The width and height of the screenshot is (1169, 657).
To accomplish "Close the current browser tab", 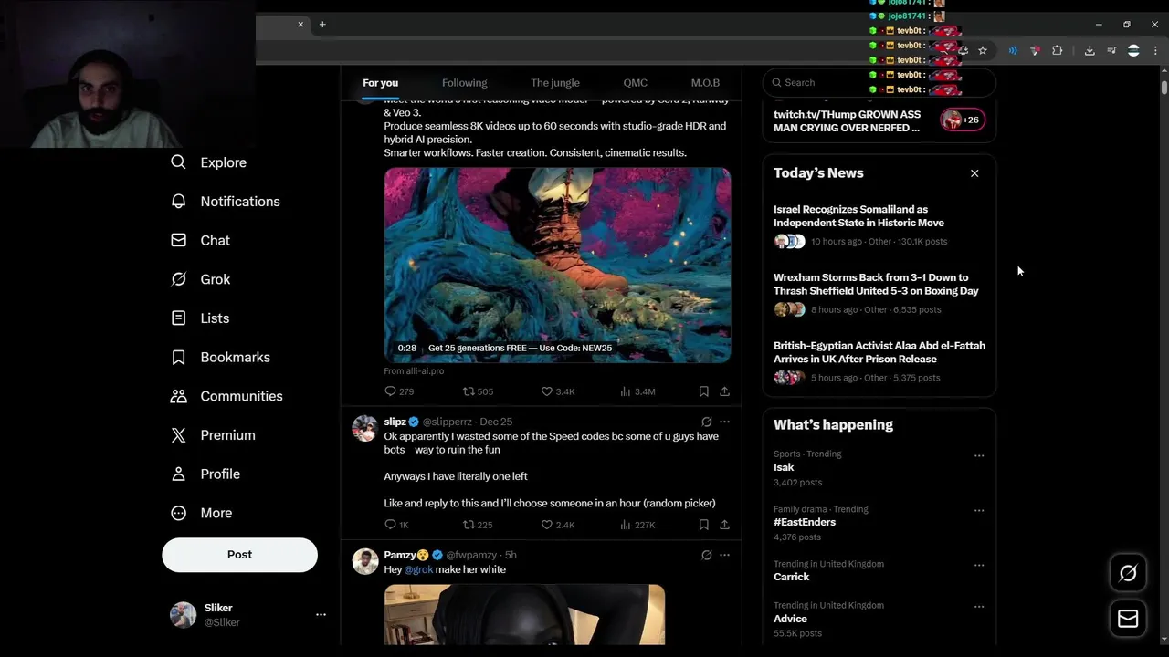I will tap(300, 25).
